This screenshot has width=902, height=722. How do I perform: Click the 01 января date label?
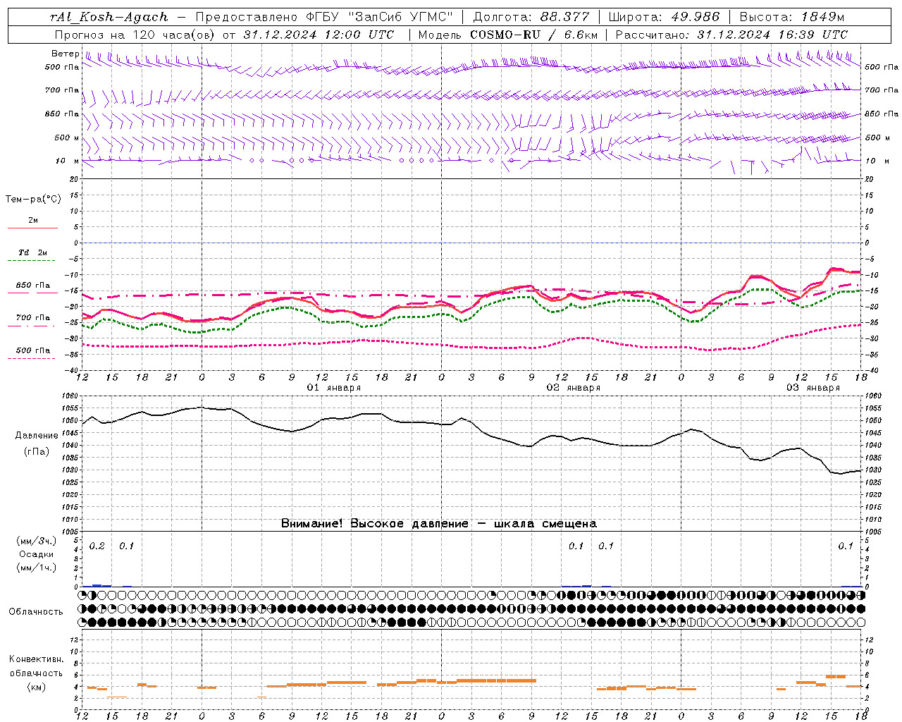point(333,388)
